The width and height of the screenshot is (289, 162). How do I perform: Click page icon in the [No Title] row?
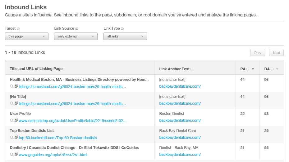click(x=16, y=103)
